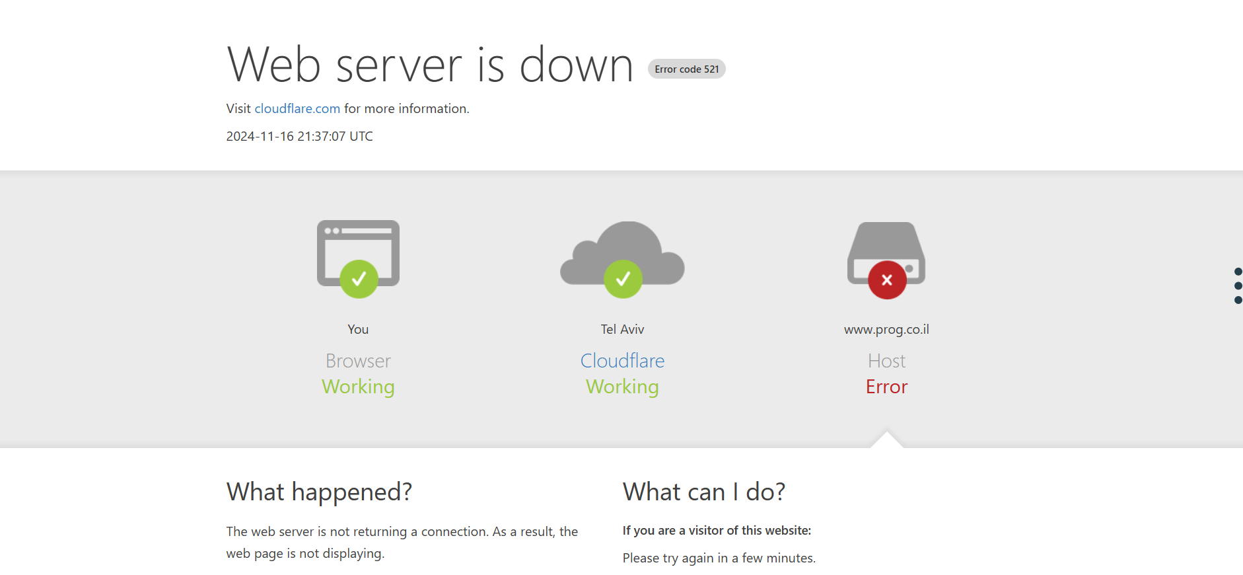The image size is (1243, 575).
Task: Click the Cloudflare cloud status icon
Action: pyautogui.click(x=622, y=259)
